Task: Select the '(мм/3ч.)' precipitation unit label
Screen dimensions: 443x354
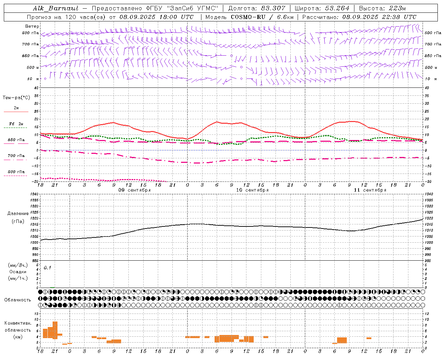Action: point(18,265)
